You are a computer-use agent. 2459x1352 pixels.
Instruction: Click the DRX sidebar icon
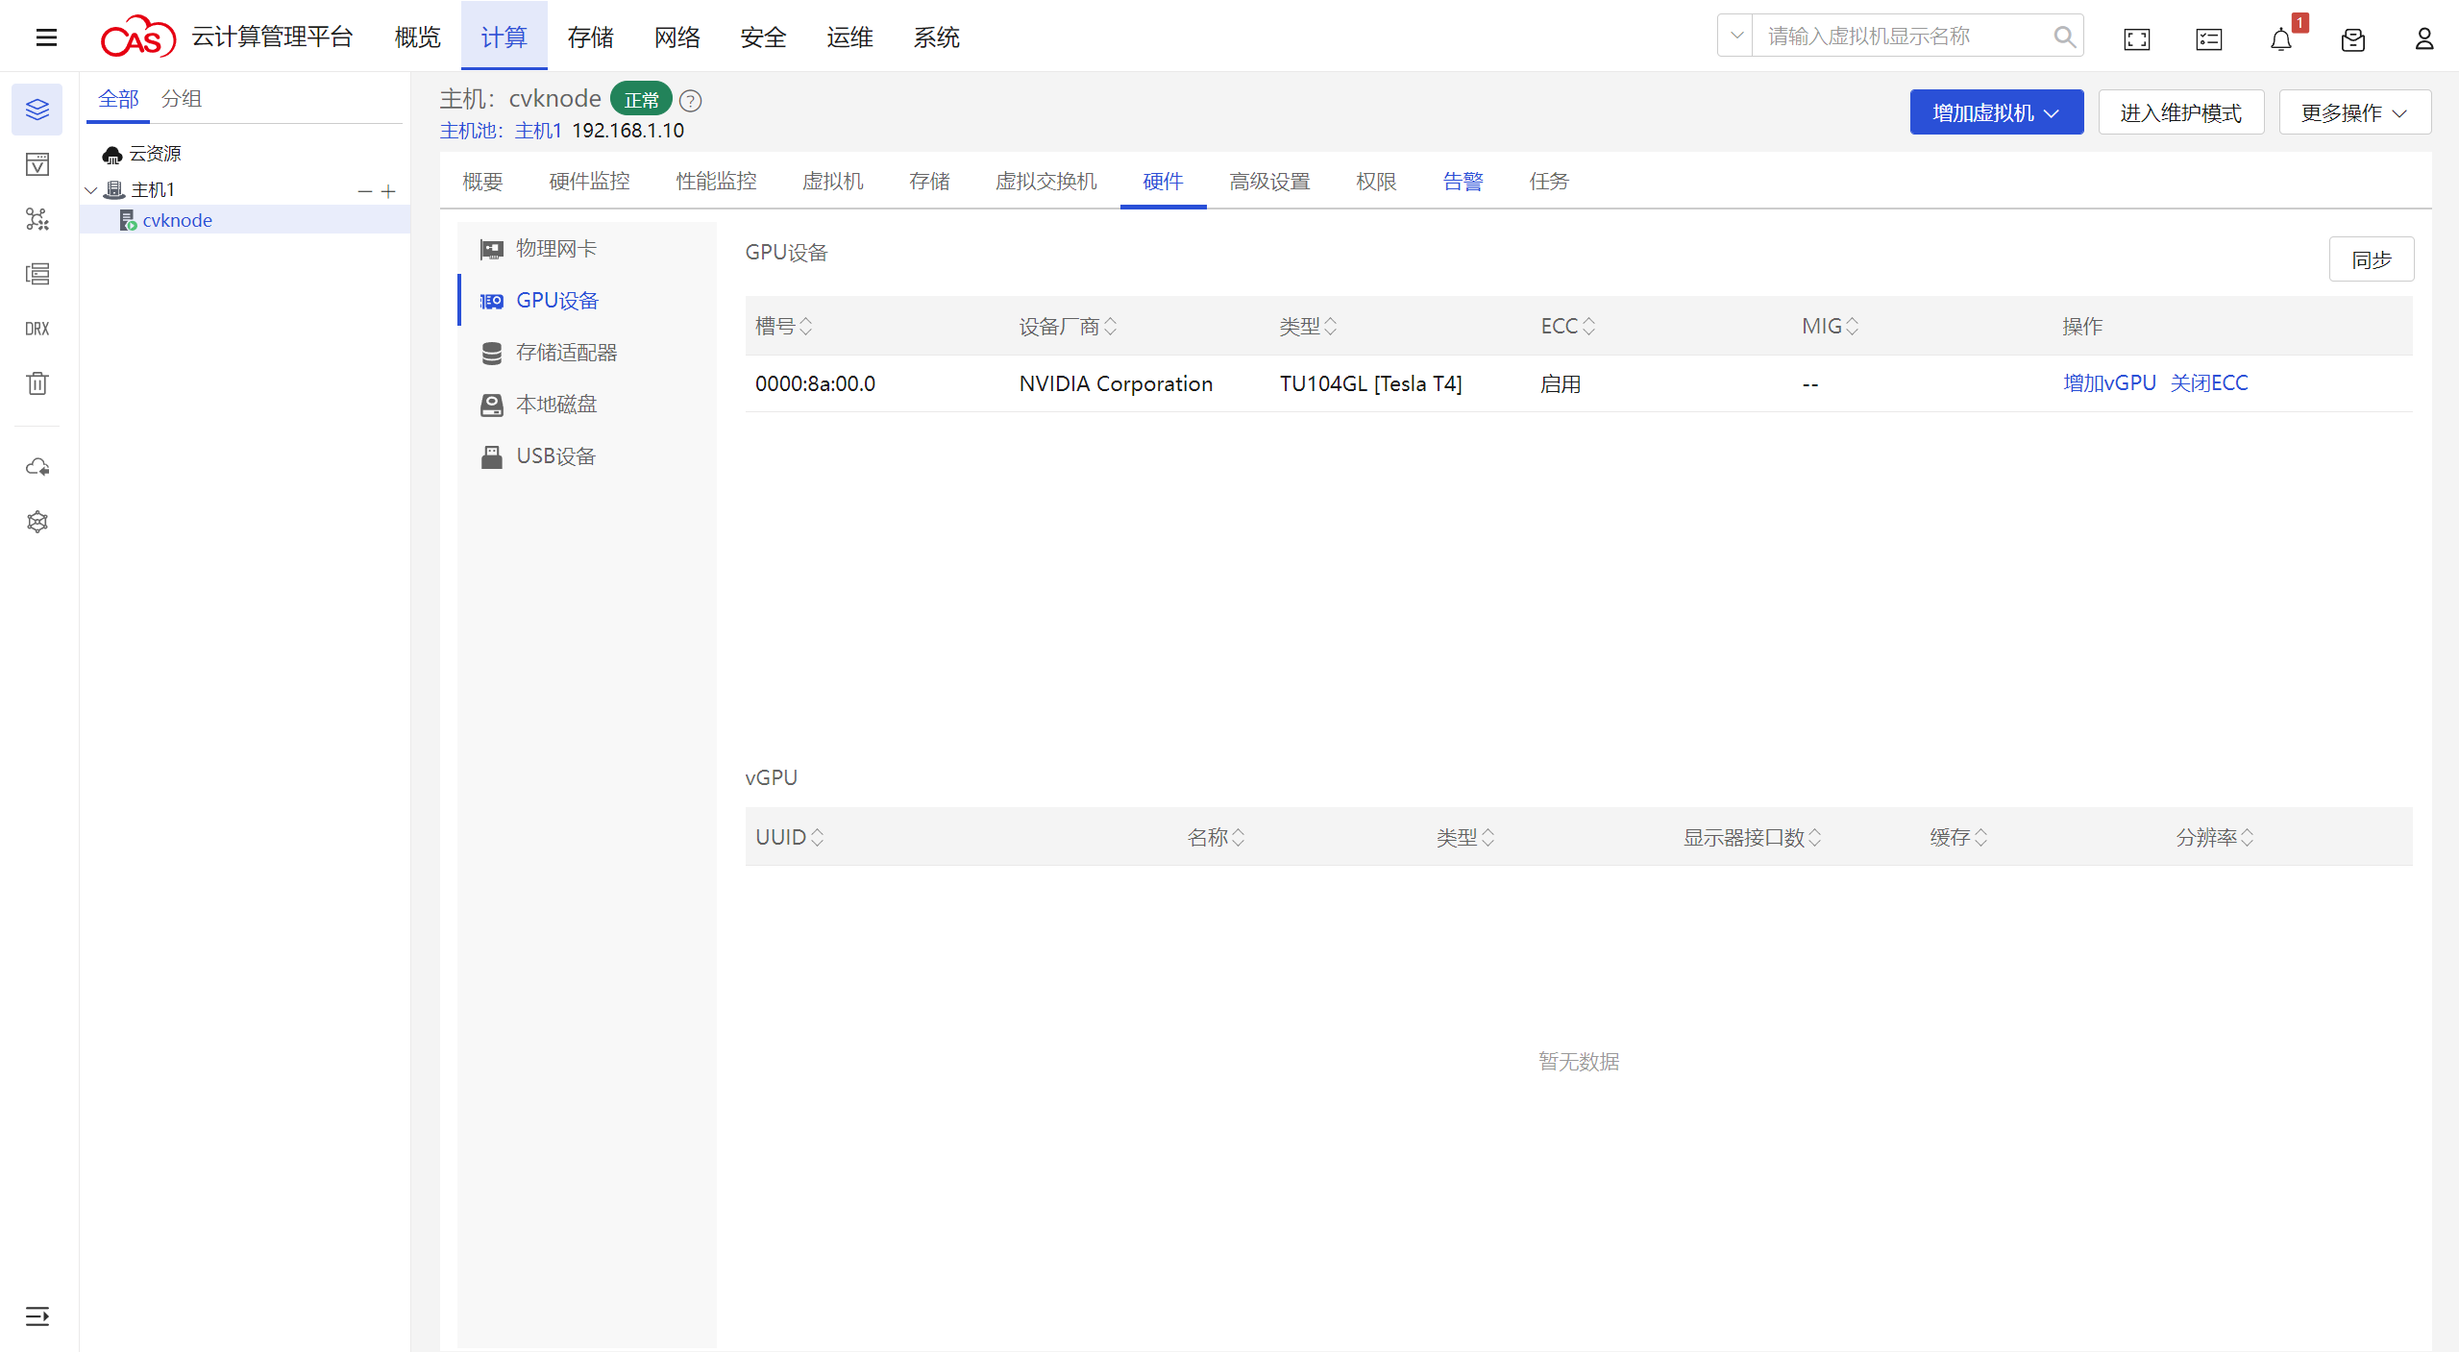click(37, 329)
